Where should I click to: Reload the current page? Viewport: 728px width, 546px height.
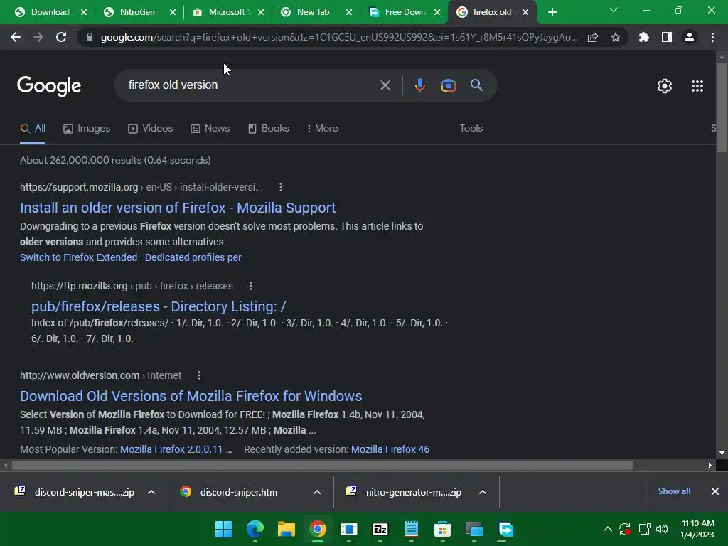tap(61, 37)
